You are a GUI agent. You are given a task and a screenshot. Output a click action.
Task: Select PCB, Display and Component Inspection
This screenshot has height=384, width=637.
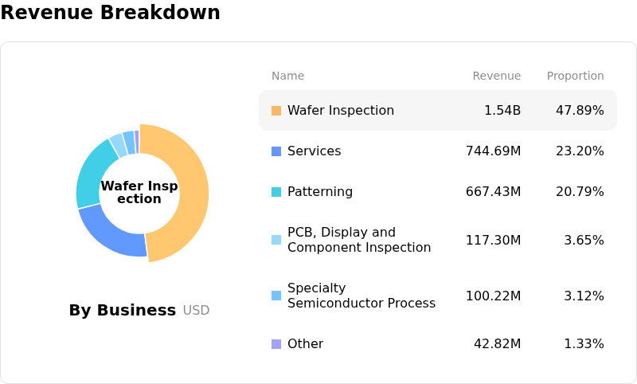click(358, 240)
